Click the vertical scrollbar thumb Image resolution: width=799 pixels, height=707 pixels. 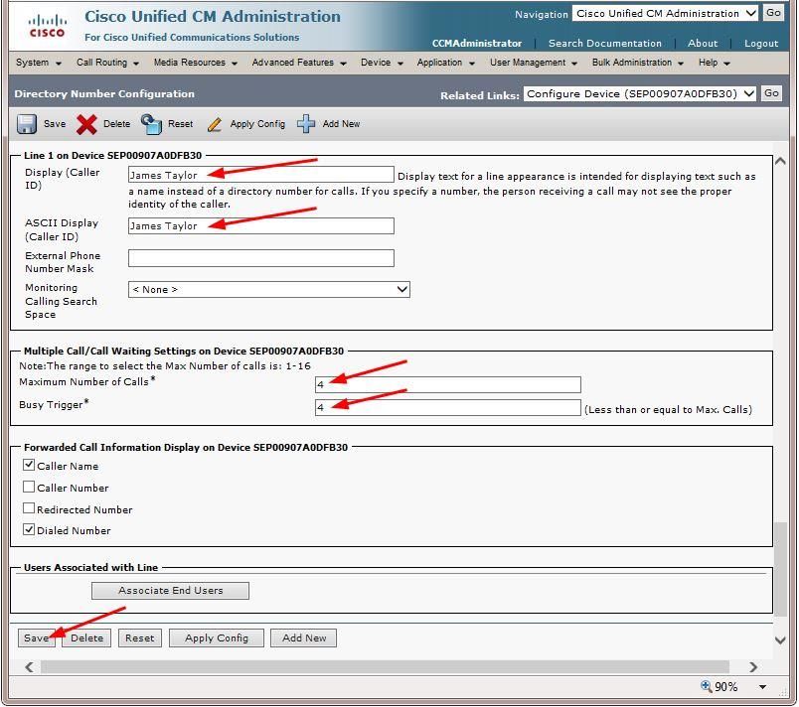(x=780, y=569)
